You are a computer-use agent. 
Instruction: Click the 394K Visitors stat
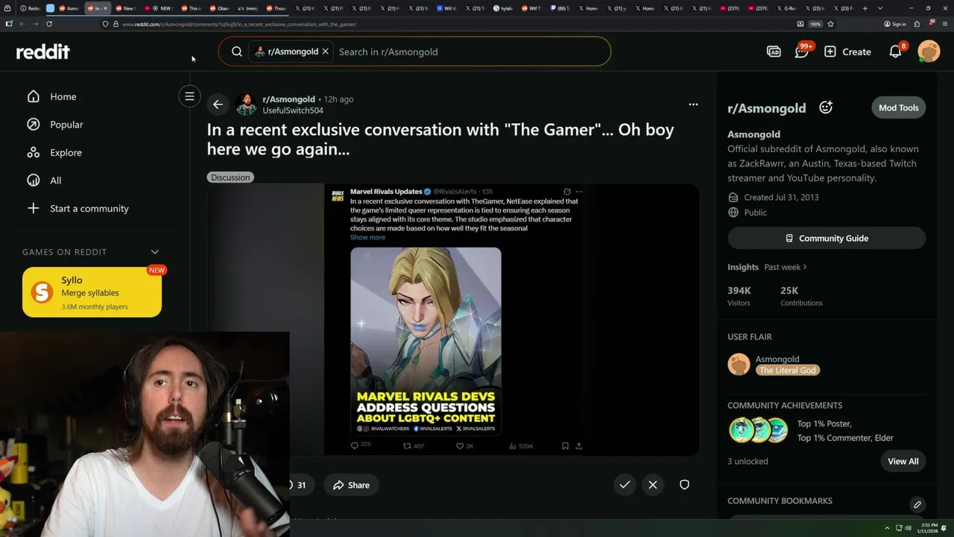tap(739, 295)
